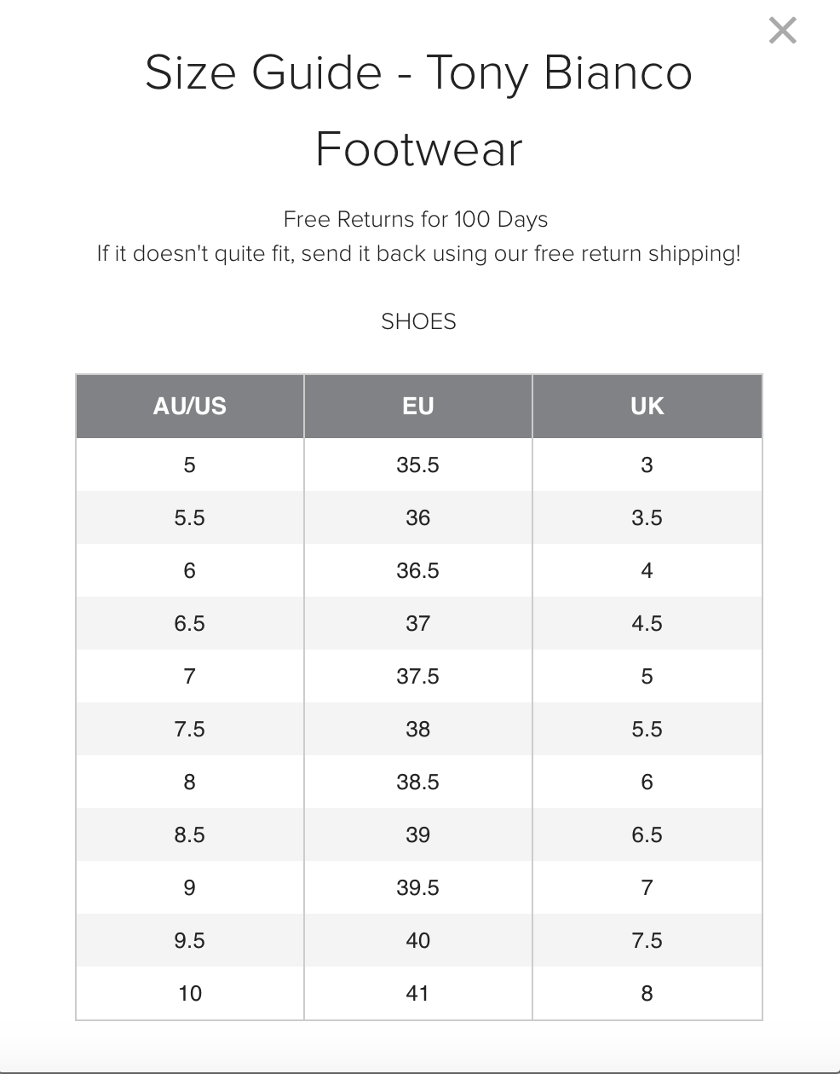840x1074 pixels.
Task: Click the Free Returns for 100 Days text
Action: pyautogui.click(x=416, y=219)
